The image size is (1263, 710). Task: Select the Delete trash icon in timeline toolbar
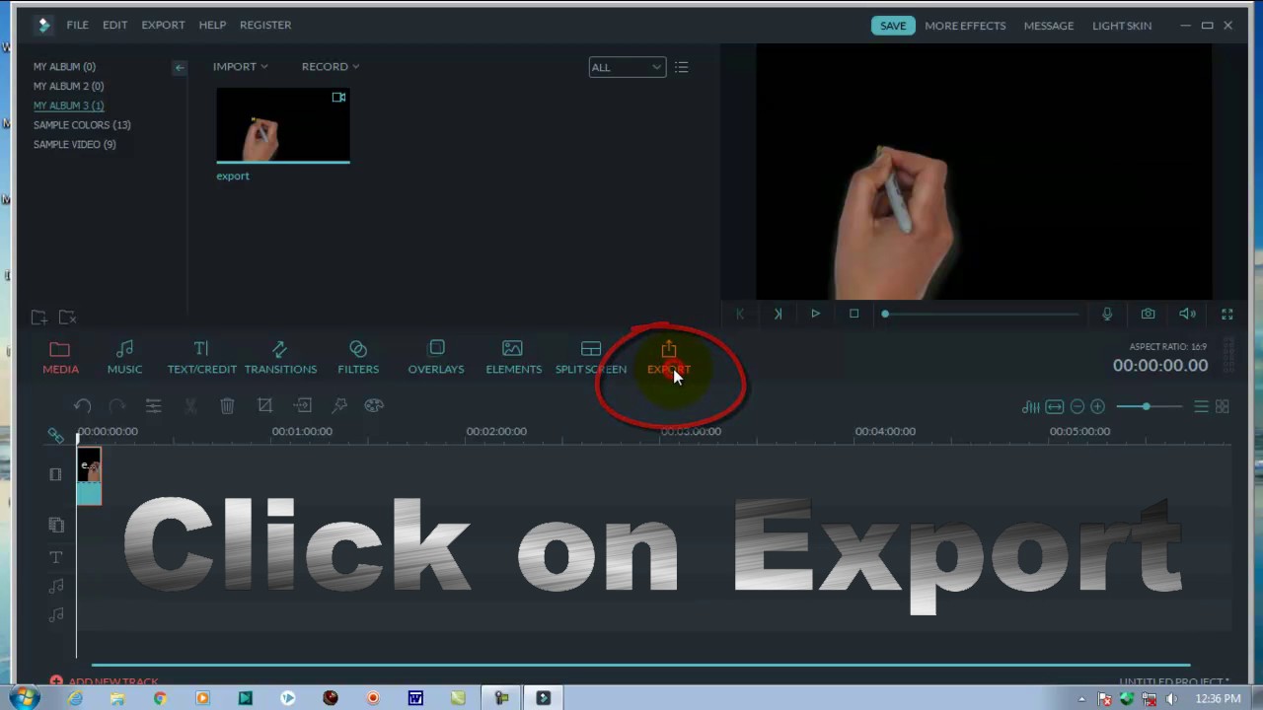coord(227,405)
